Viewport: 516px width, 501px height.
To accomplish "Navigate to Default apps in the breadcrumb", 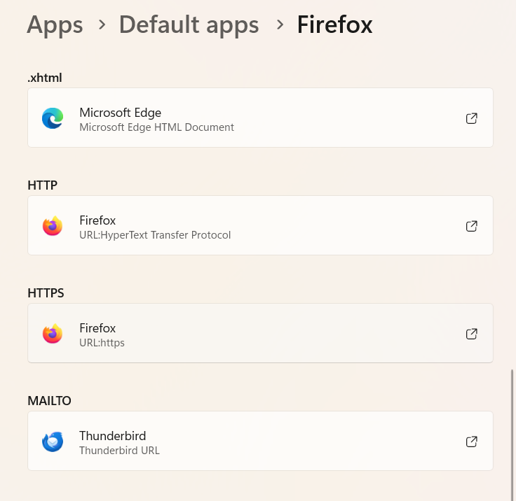I will pyautogui.click(x=189, y=25).
